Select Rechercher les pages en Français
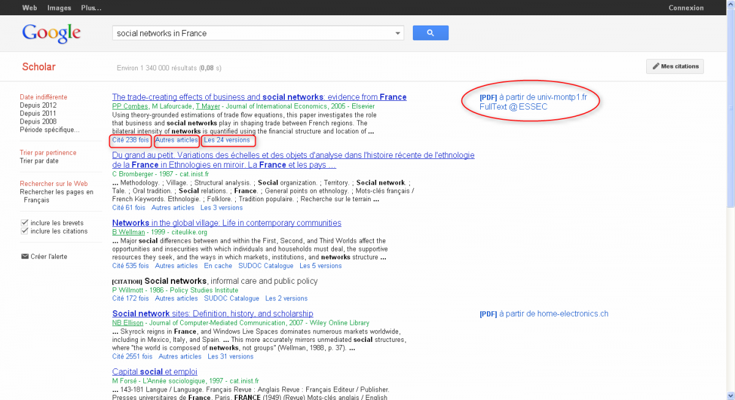 point(56,196)
